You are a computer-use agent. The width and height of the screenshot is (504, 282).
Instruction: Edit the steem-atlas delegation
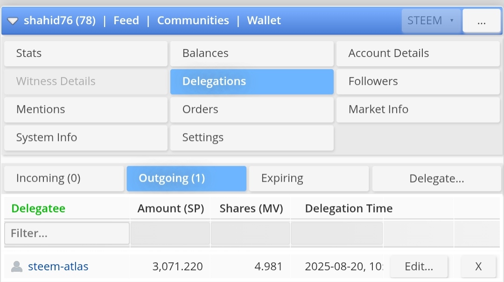click(419, 266)
